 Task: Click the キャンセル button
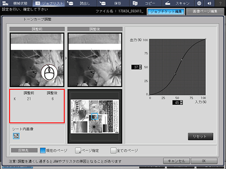click(x=176, y=161)
